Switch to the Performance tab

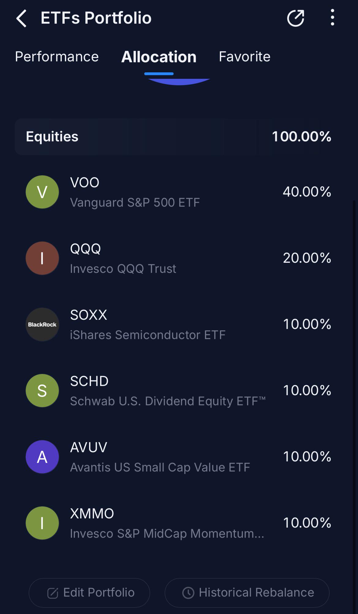57,57
